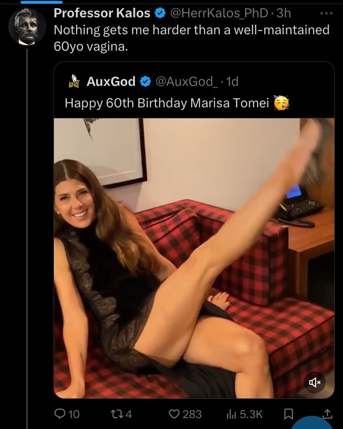The width and height of the screenshot is (343, 429).
Task: Tap the share upload icon
Action: tap(327, 413)
